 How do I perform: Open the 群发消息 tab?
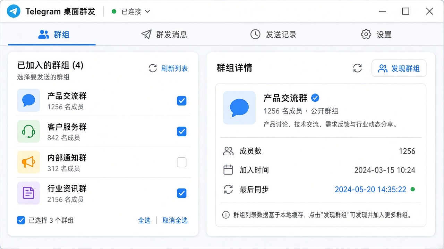[x=164, y=35]
